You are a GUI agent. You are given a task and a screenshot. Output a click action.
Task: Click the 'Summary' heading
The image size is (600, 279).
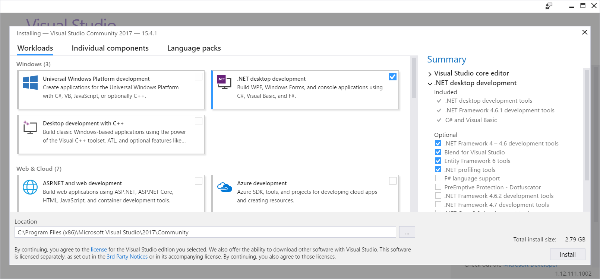point(446,60)
